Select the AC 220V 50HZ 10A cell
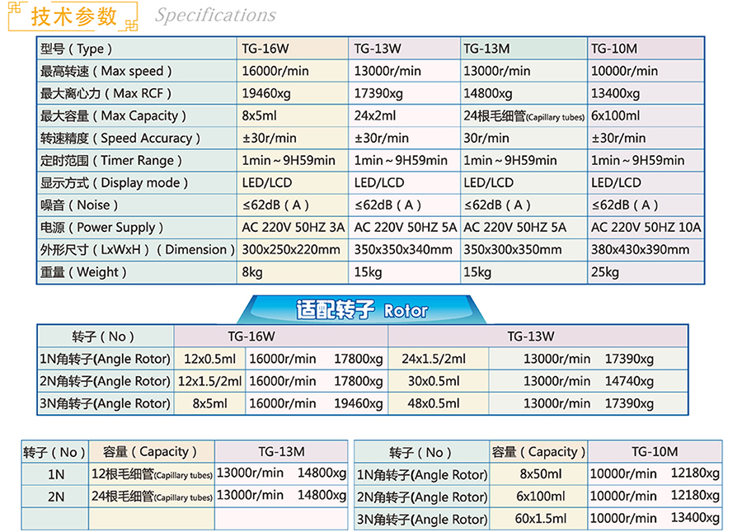This screenshot has width=742, height=532. click(646, 227)
